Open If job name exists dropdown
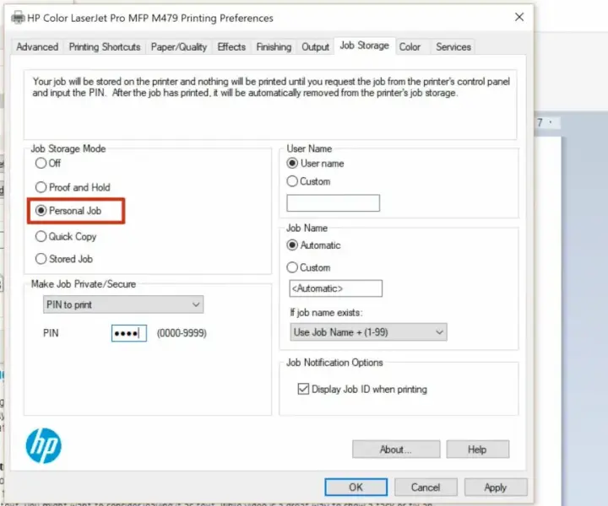608x506 pixels. pyautogui.click(x=368, y=332)
